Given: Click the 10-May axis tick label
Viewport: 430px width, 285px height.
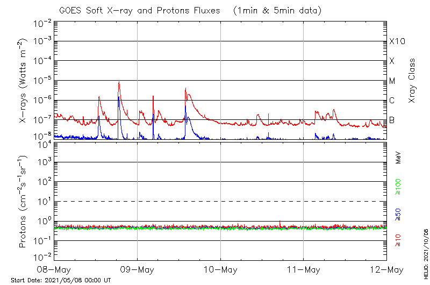Looking at the screenshot, I should point(220,269).
